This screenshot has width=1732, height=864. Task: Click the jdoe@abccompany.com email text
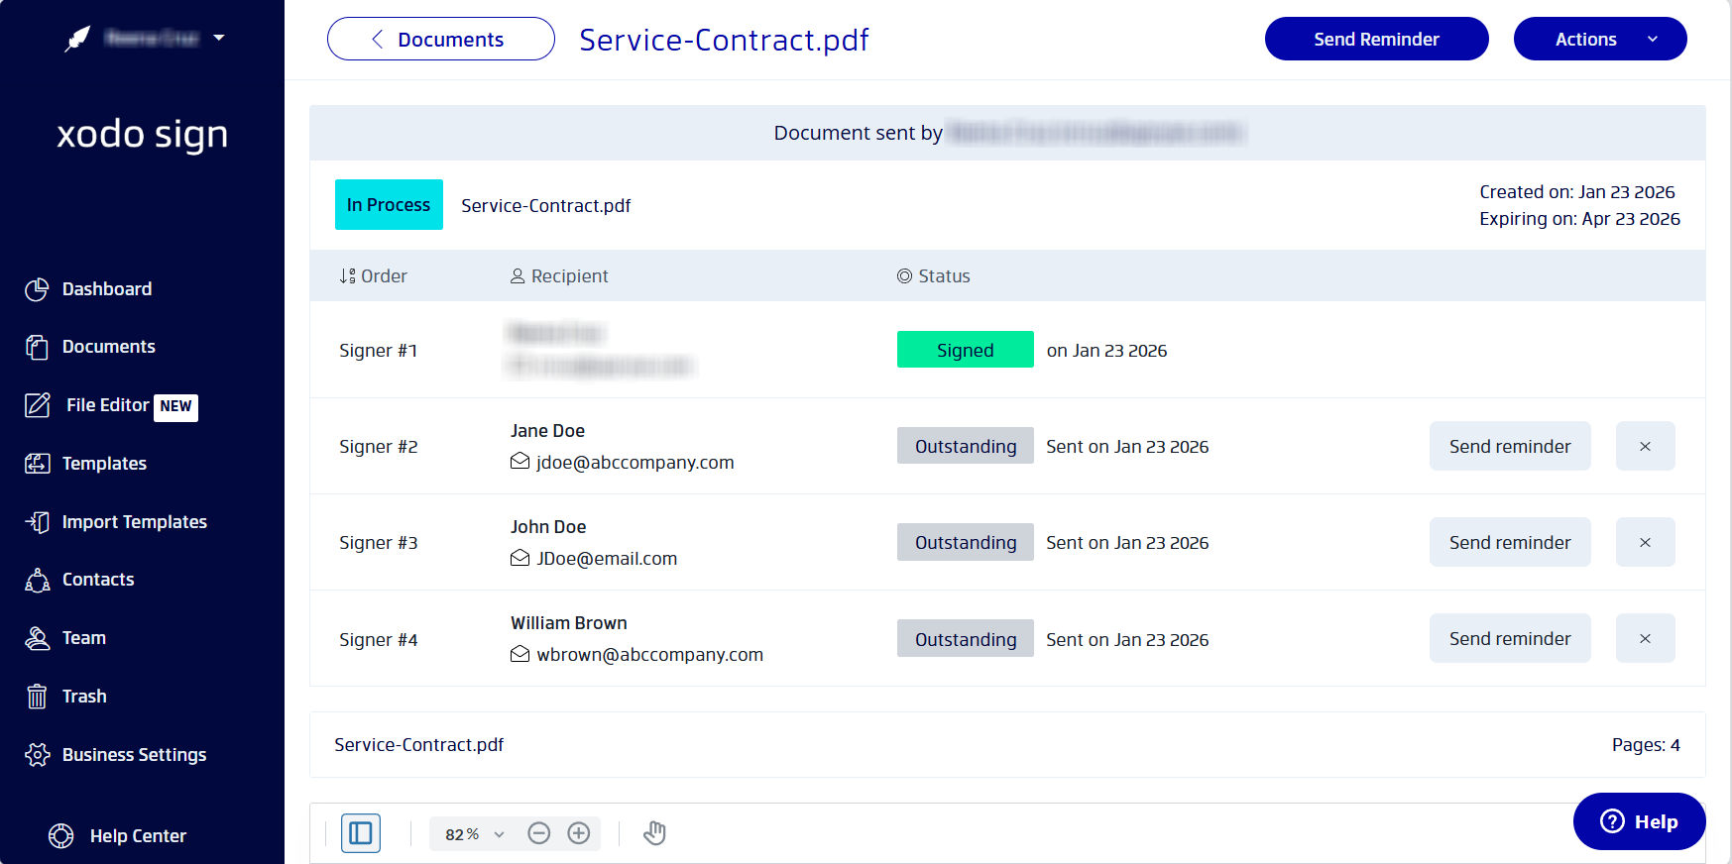[x=635, y=462]
